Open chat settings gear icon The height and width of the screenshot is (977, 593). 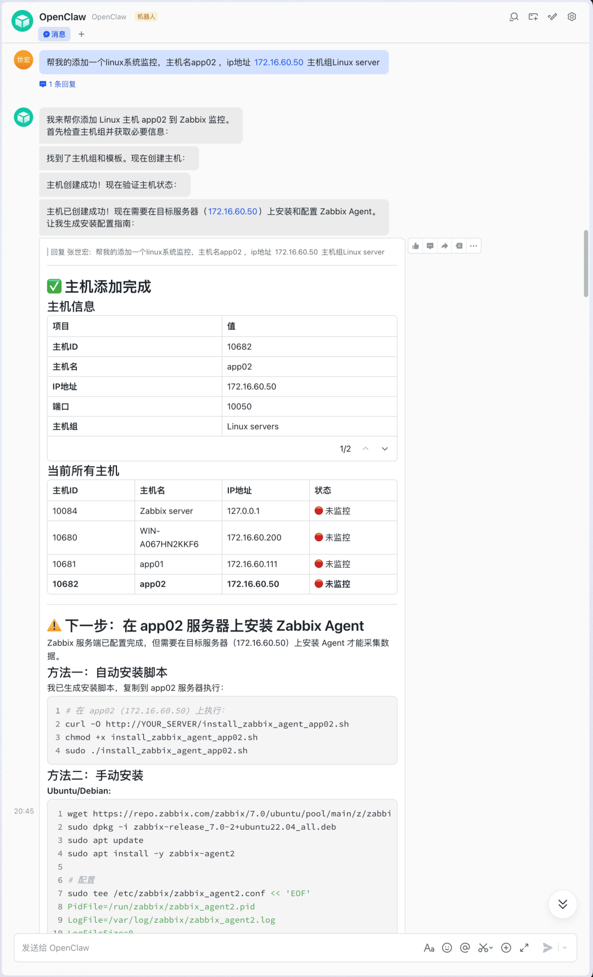pos(572,17)
